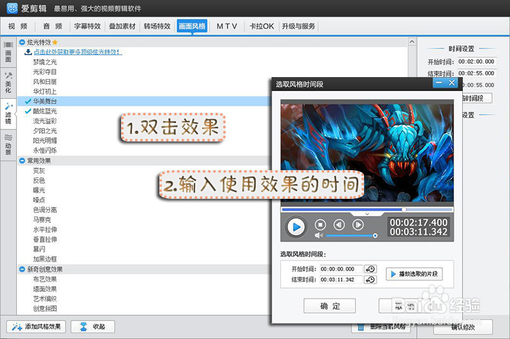
Task: Select the 加黑边框 effect
Action: 45,259
